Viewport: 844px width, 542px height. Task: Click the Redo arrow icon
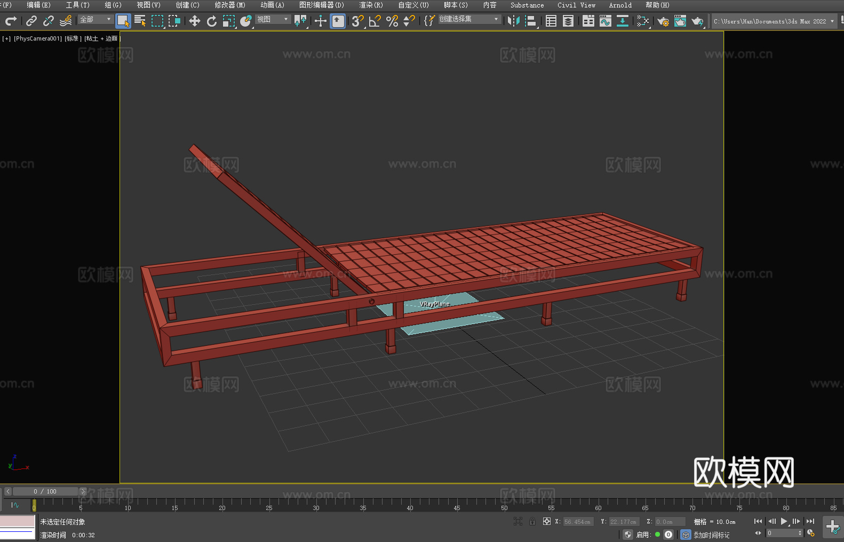(11, 21)
